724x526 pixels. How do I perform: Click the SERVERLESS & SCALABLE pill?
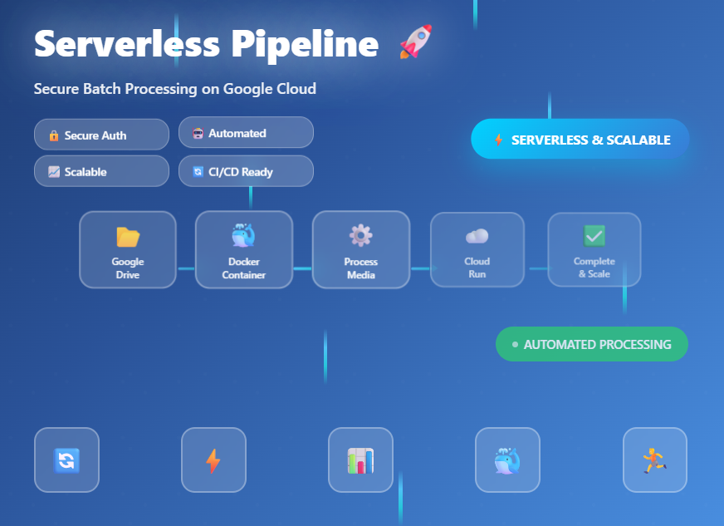coord(580,139)
